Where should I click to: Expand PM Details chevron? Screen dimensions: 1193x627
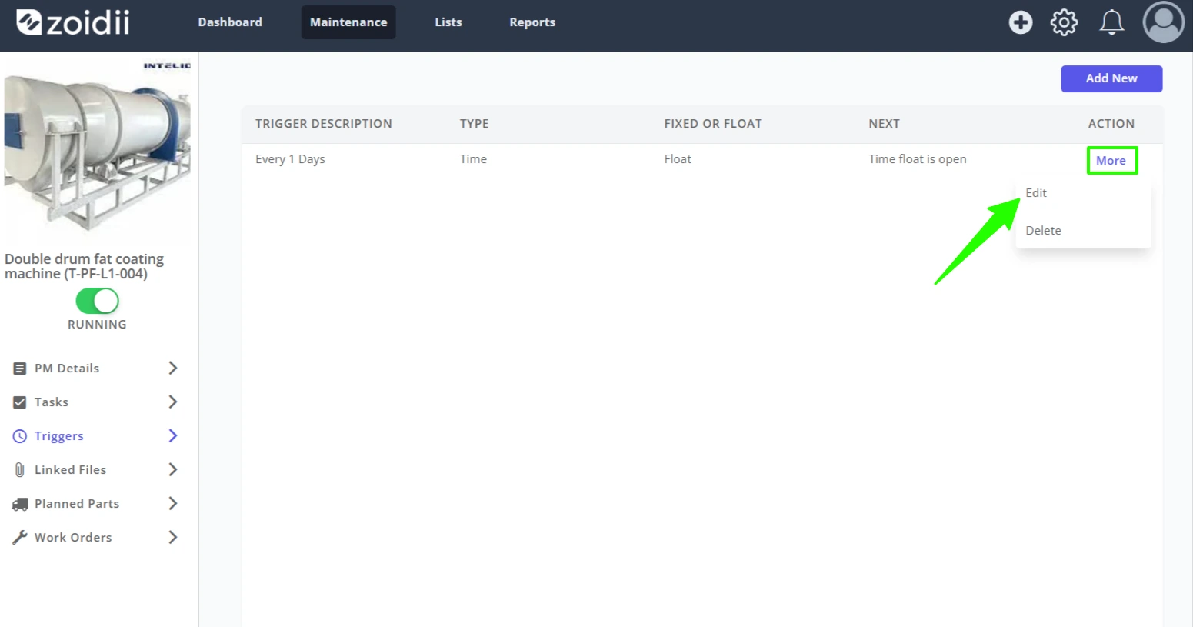coord(173,369)
